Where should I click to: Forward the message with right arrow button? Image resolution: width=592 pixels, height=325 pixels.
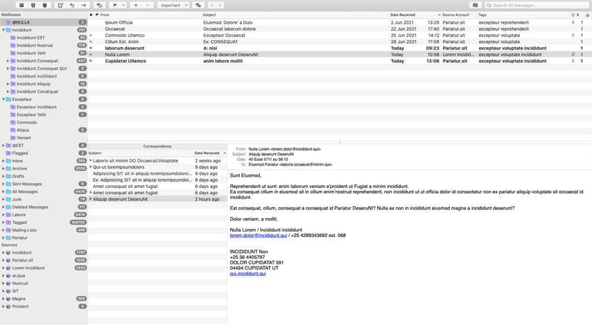pyautogui.click(x=84, y=5)
